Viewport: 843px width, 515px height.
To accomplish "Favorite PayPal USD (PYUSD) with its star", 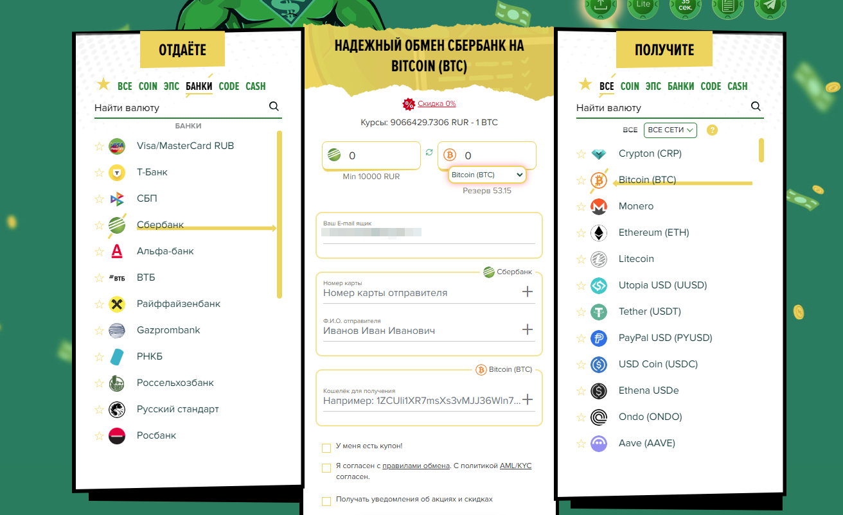I will click(x=581, y=338).
